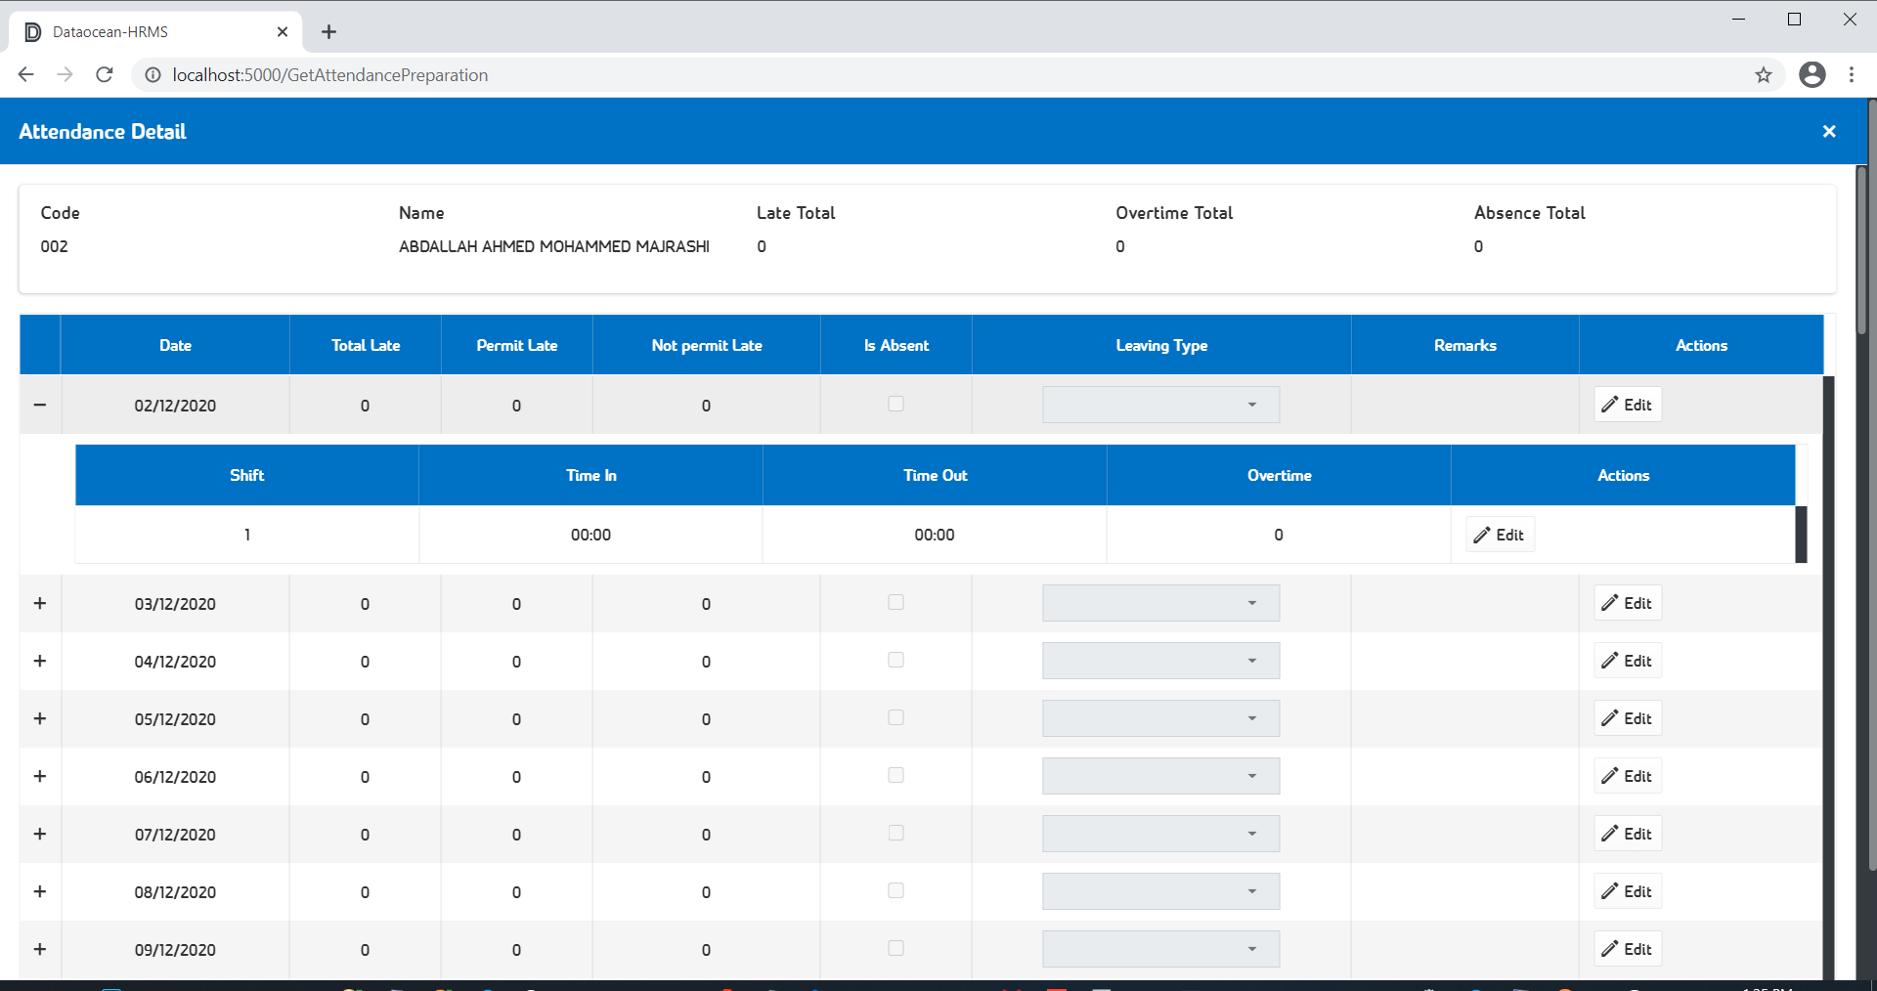
Task: Collapse the 02/12/2020 row details
Action: point(40,405)
